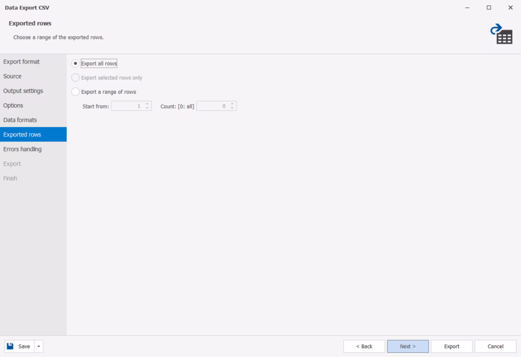Open the Source page in sidebar

click(33, 76)
